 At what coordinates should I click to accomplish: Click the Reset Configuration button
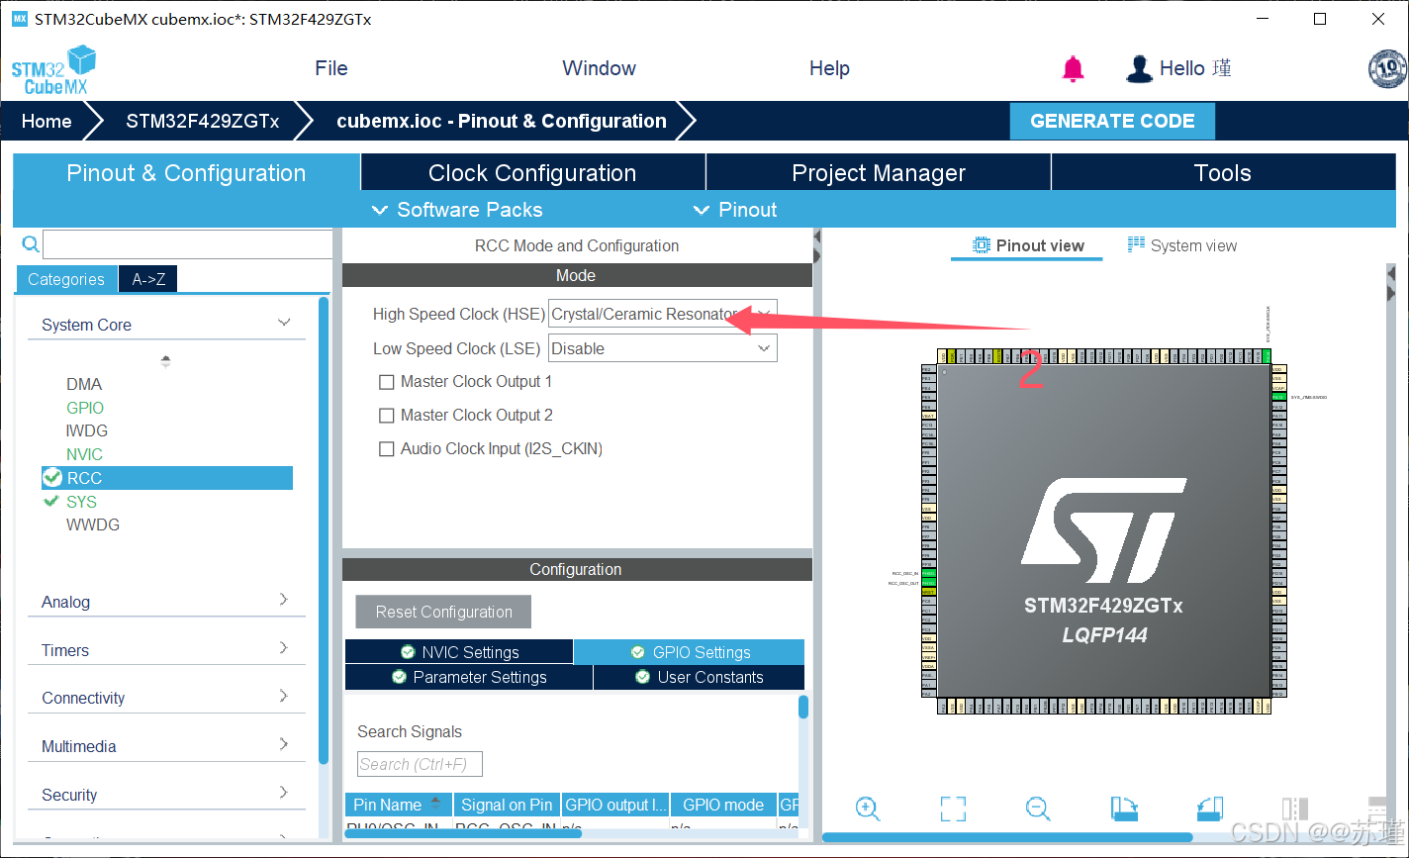coord(443,612)
